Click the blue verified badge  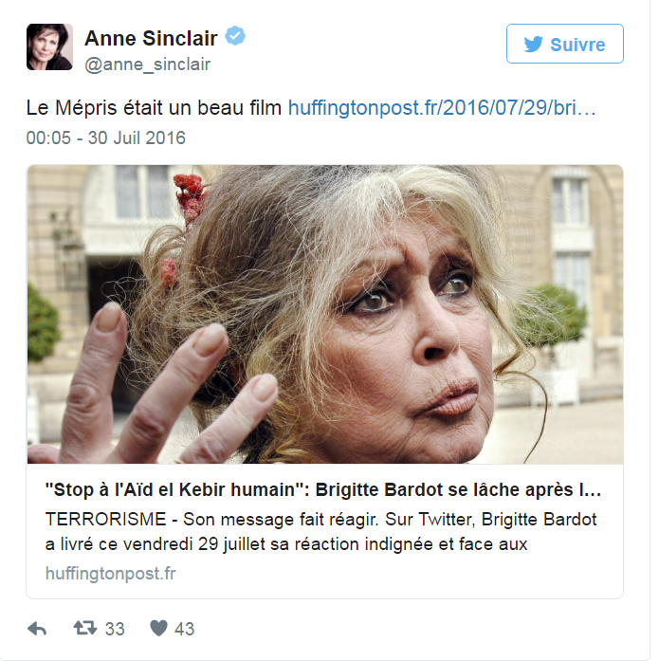tap(235, 36)
